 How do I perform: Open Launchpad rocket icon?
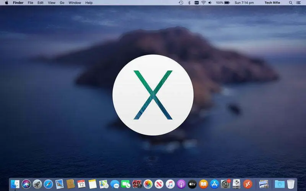[37, 184]
